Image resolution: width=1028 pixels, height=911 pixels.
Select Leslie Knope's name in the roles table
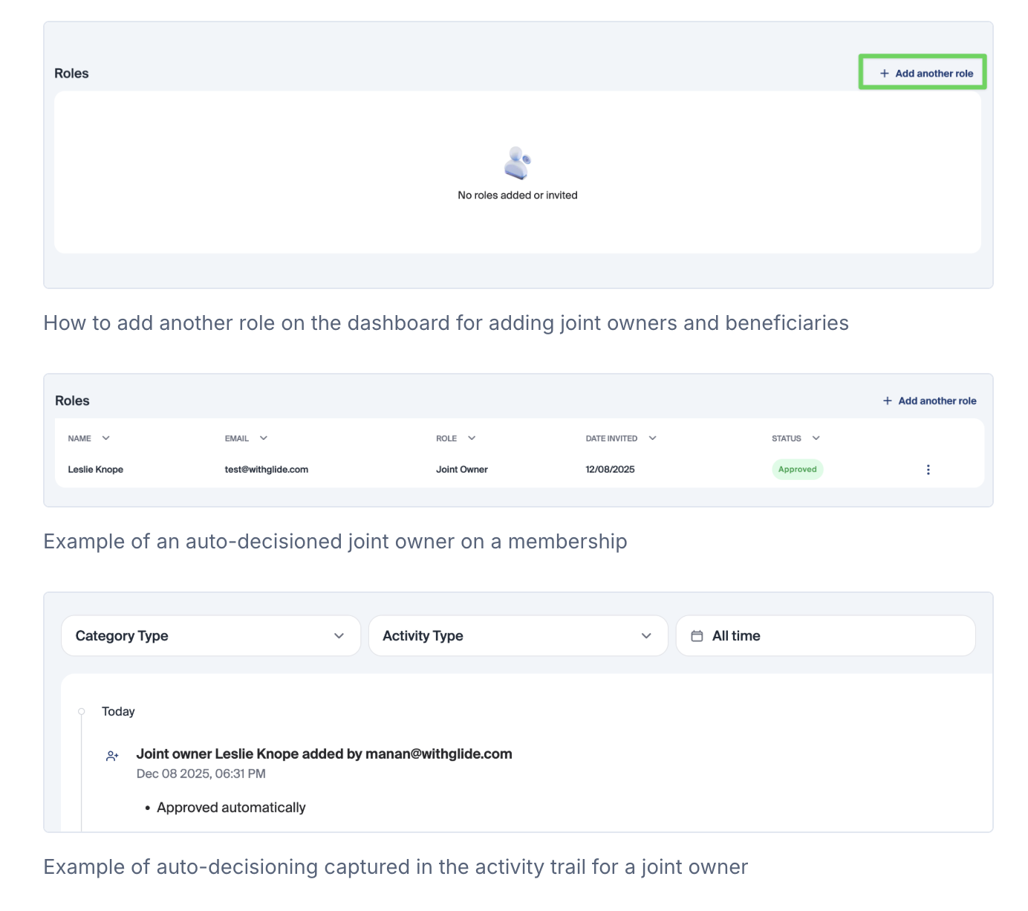pos(95,469)
